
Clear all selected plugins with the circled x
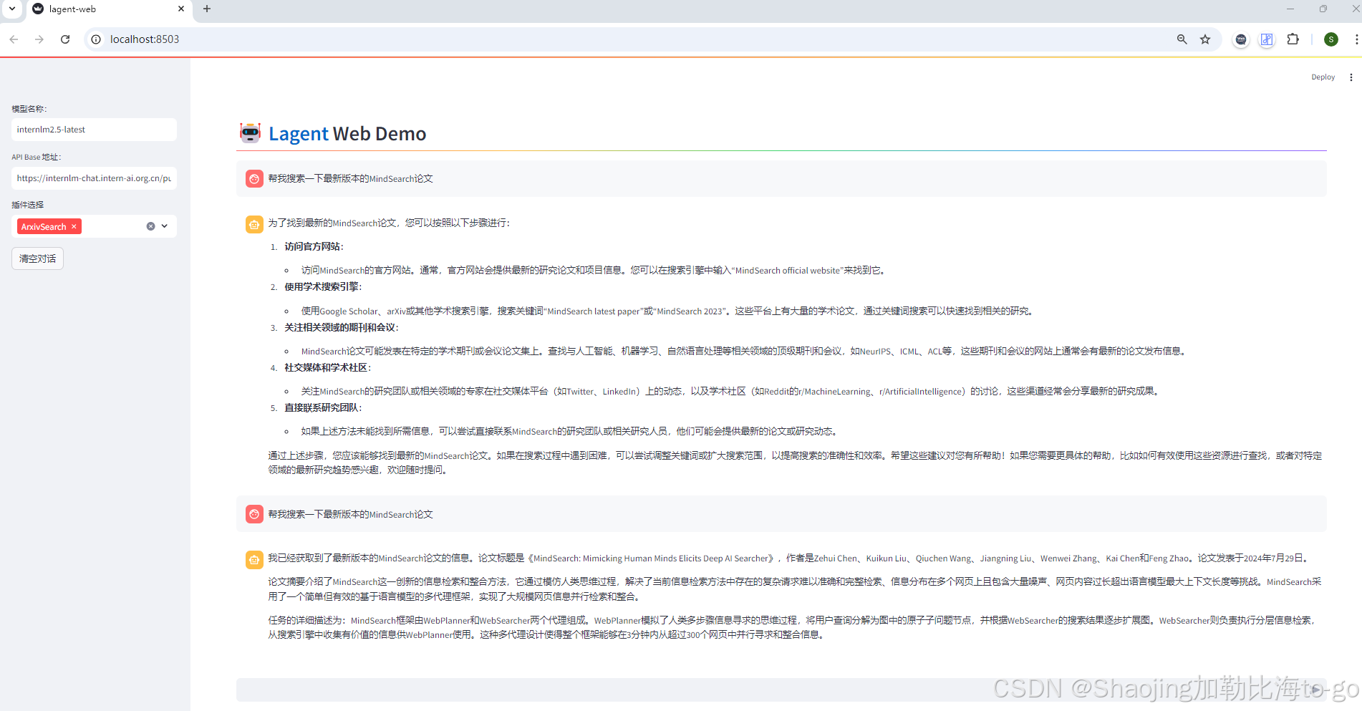tap(150, 226)
